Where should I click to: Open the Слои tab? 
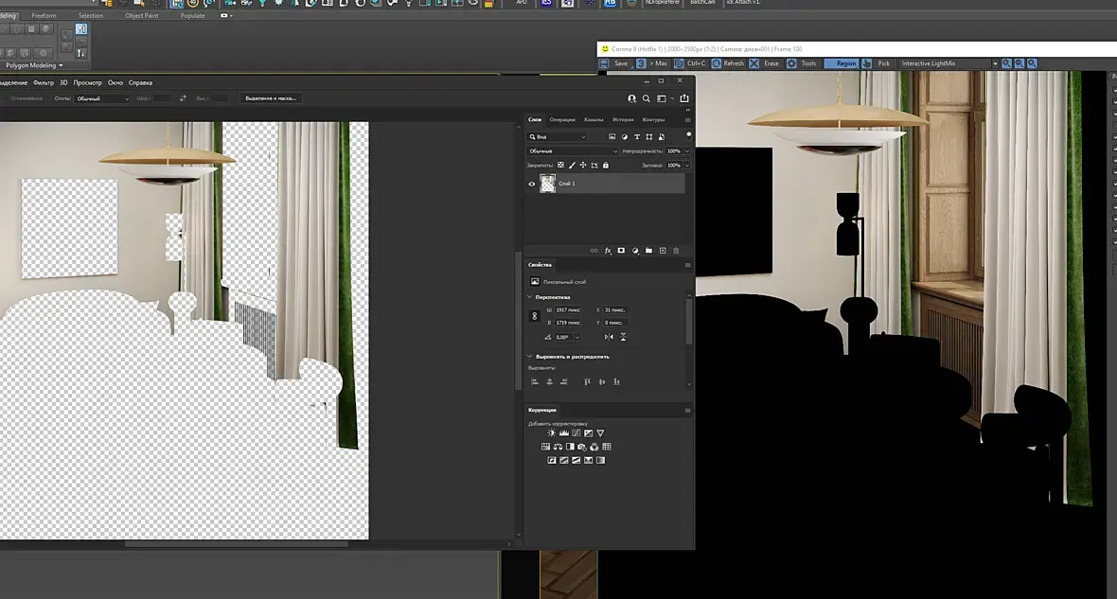(x=534, y=119)
